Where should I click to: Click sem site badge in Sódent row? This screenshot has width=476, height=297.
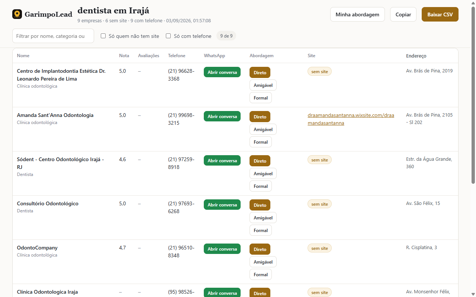tap(319, 160)
